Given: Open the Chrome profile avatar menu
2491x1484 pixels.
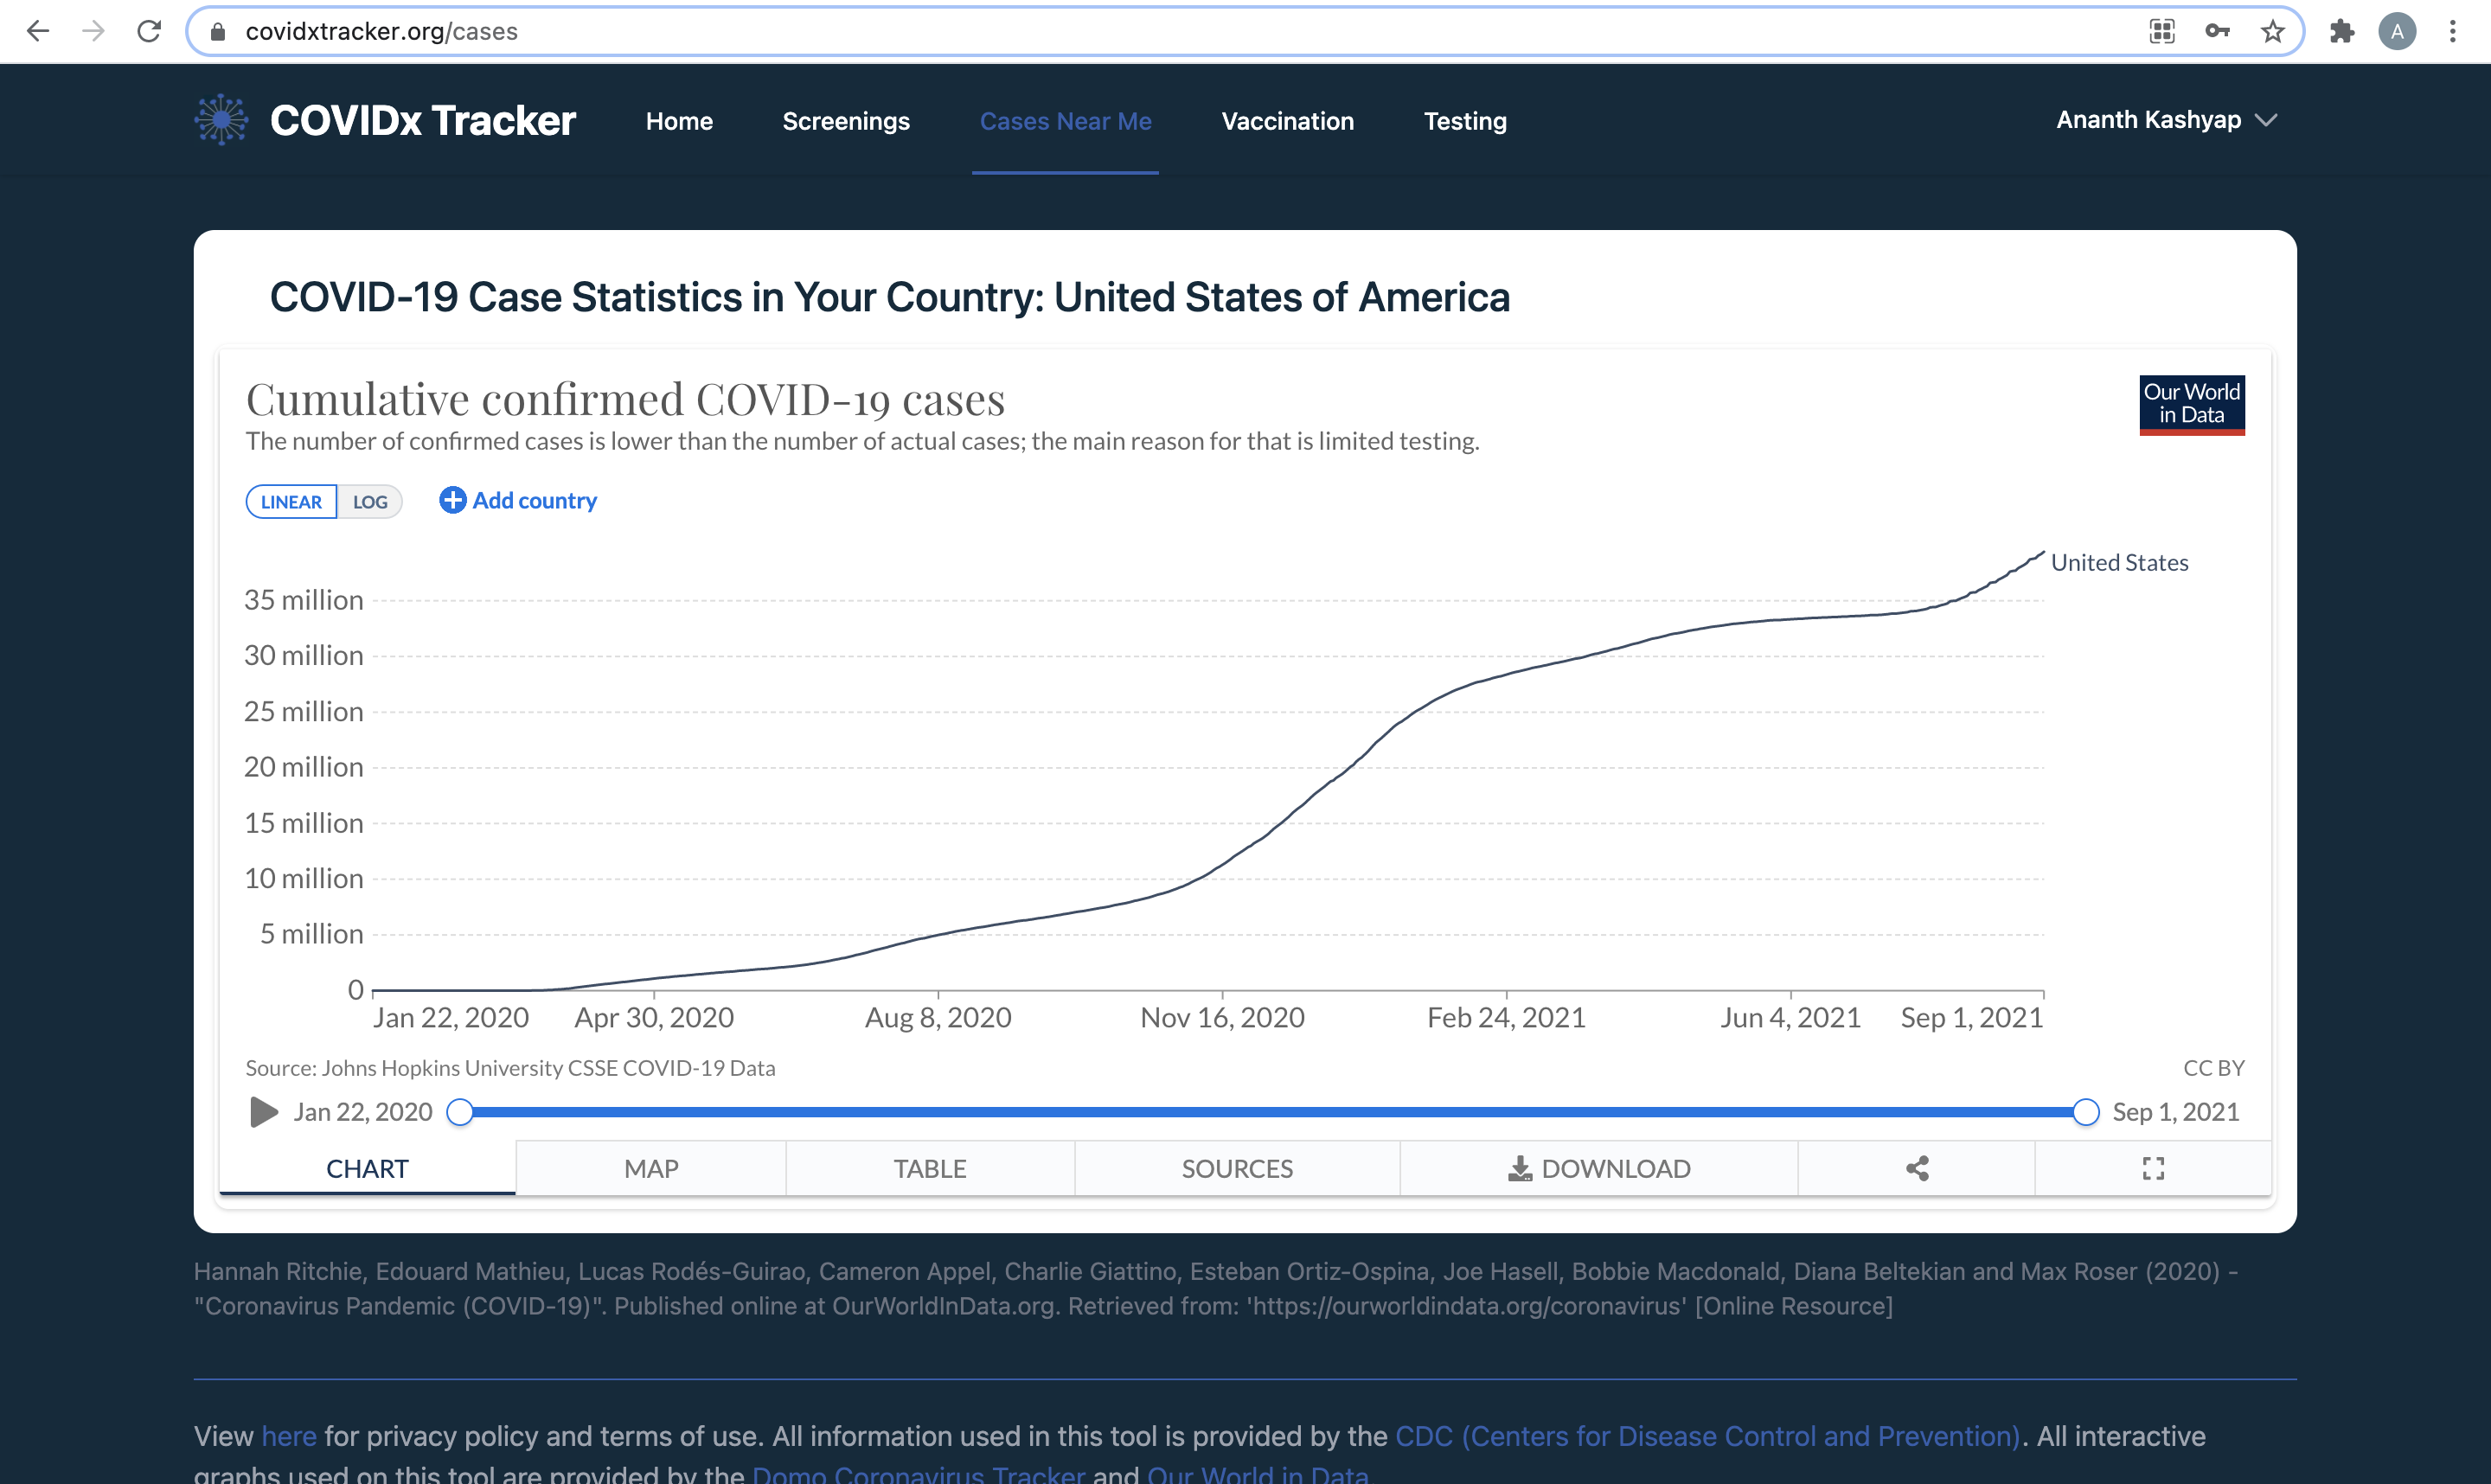Looking at the screenshot, I should click(x=2397, y=31).
